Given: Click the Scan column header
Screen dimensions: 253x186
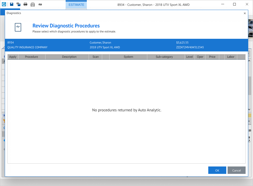Looking at the screenshot, I should coord(96,57).
